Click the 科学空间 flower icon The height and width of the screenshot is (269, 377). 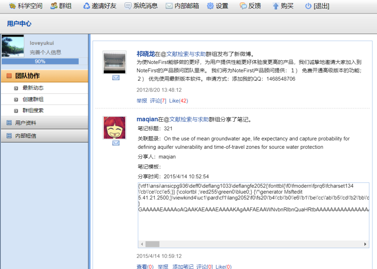click(x=13, y=6)
